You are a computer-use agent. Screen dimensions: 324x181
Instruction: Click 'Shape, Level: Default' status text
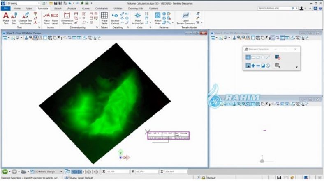(x=81, y=178)
